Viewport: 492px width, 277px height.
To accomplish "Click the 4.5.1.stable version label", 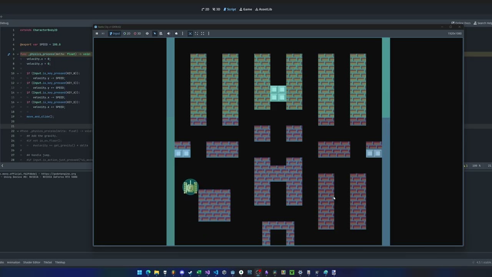I will tap(484, 262).
